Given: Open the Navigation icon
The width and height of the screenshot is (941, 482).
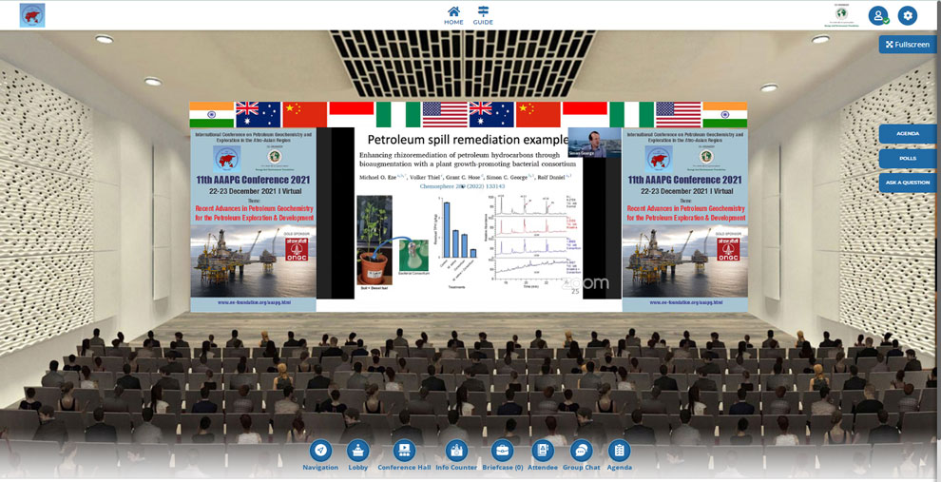Looking at the screenshot, I should point(320,455).
